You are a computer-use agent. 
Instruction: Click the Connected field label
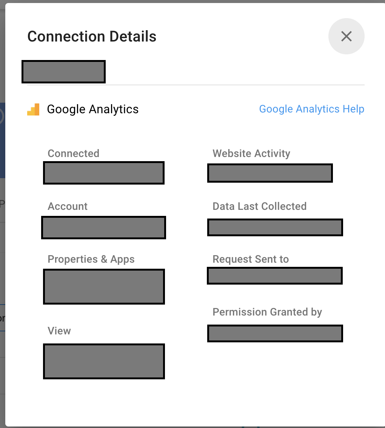(x=73, y=154)
